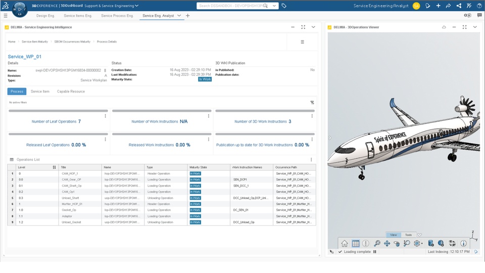Toggle the dashboard play presentation icon

tap(467, 15)
